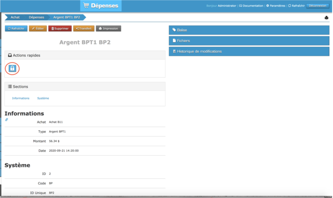Delete record with the Supprimer button
Image resolution: width=333 pixels, height=198 pixels.
coord(60,29)
